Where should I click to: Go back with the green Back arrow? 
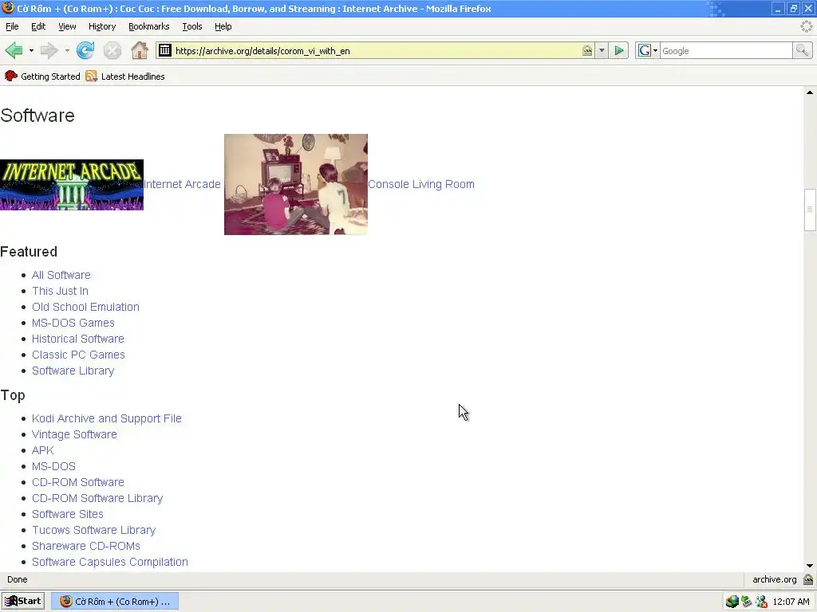14,50
